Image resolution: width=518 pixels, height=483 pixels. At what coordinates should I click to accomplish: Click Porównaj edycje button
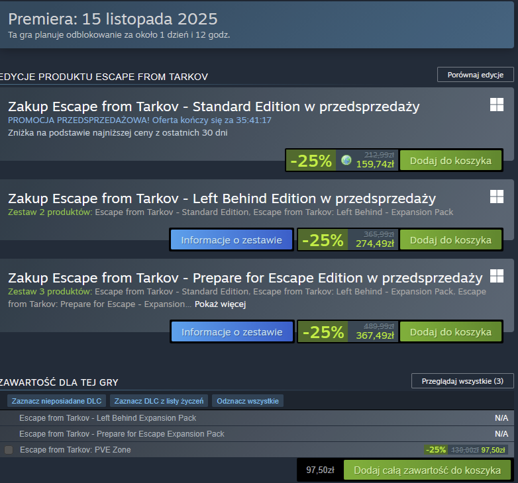pos(475,75)
